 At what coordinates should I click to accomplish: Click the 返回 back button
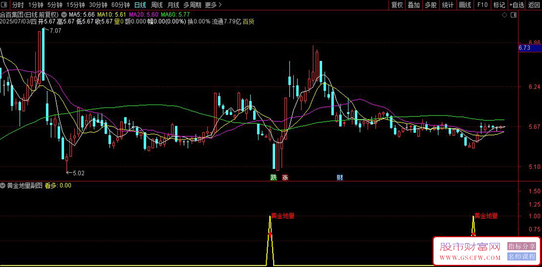pyautogui.click(x=534, y=5)
